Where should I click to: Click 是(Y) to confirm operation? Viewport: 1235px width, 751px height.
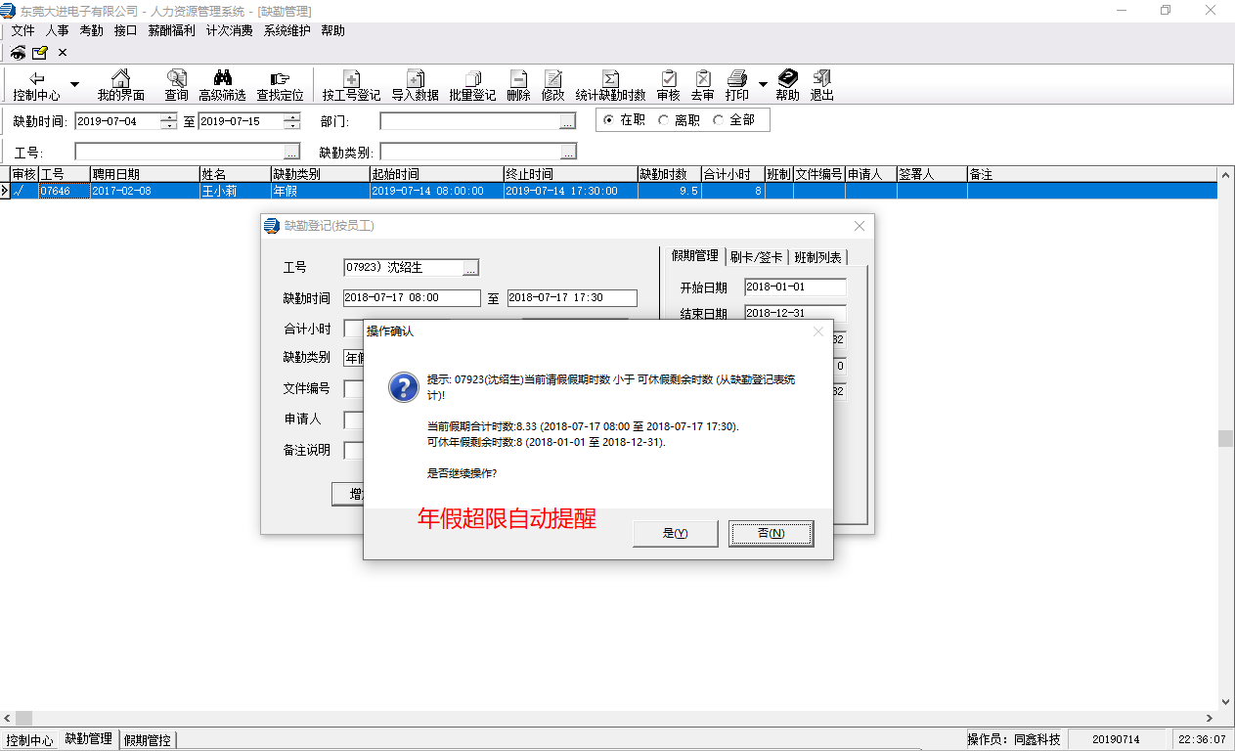[x=675, y=534]
